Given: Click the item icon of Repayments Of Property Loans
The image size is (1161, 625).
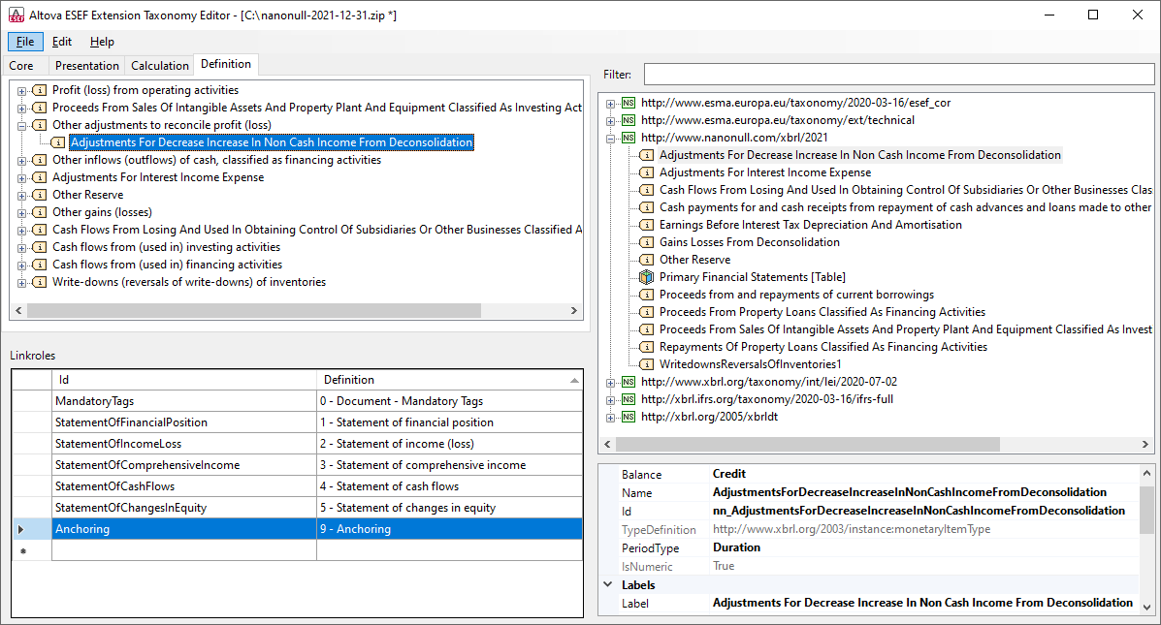Looking at the screenshot, I should [x=646, y=347].
